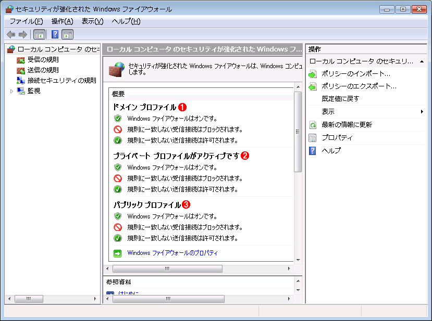Viewport: 432px width, 321px height.
Task: Select 接続セキュリティの規則 tree item
Action: pos(61,81)
